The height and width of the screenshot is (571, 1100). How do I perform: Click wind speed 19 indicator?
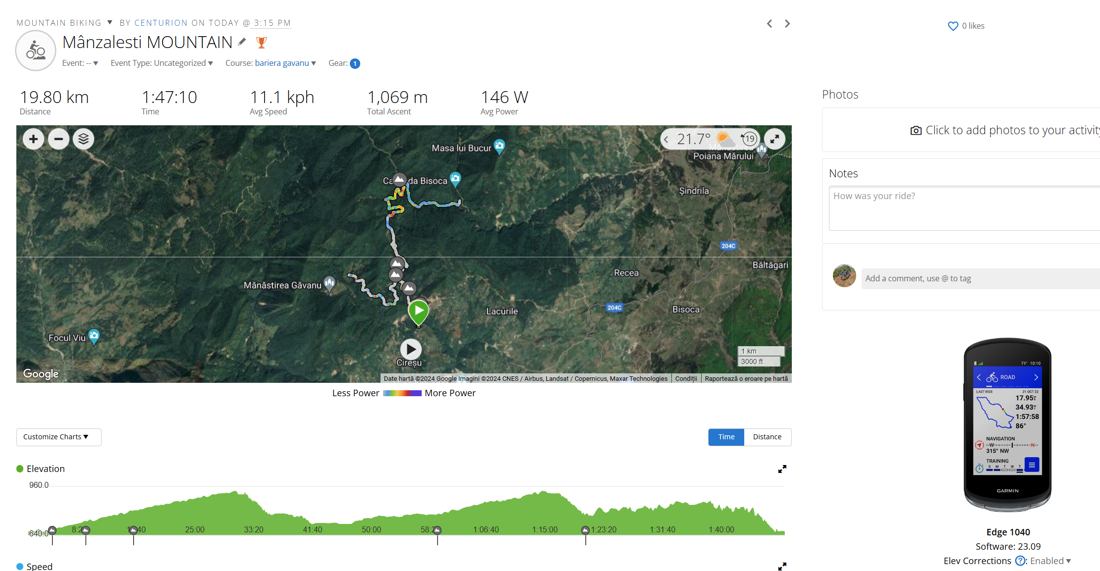click(x=749, y=139)
